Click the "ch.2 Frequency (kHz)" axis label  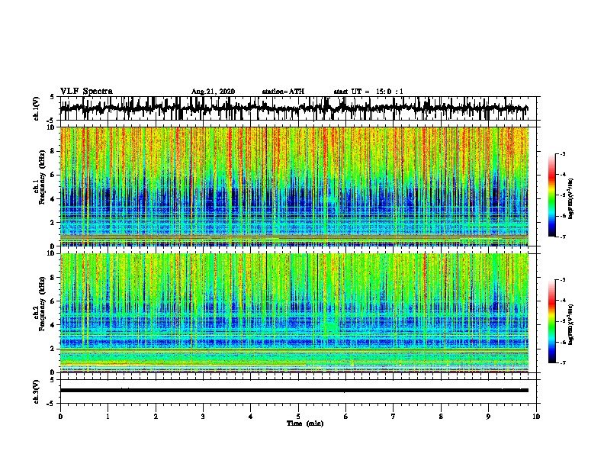coord(40,304)
